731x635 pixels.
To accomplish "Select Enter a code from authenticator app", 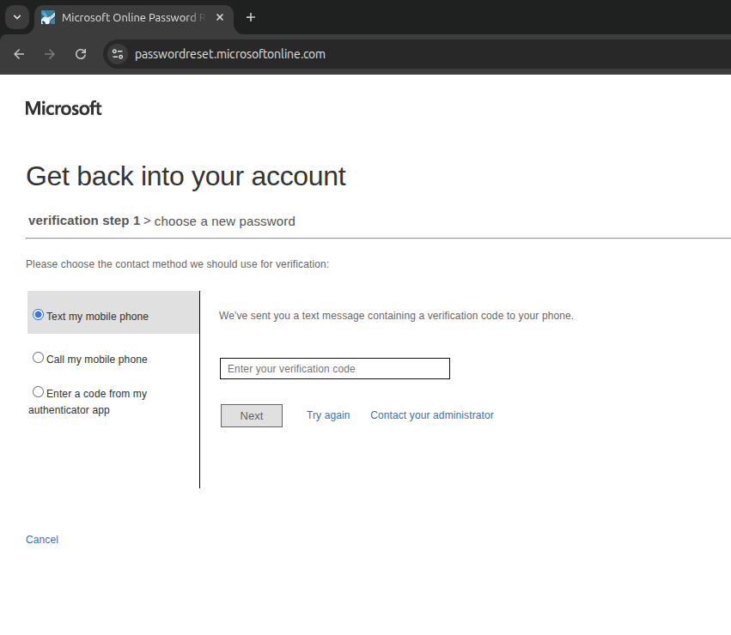I will (x=38, y=392).
